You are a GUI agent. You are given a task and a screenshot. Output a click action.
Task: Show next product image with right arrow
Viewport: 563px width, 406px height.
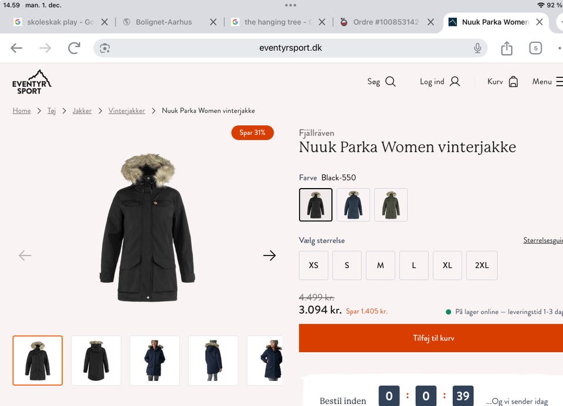pos(269,255)
